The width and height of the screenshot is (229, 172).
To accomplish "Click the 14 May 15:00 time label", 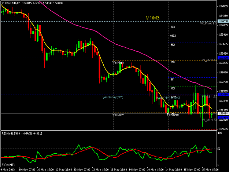I will (x=155, y=170).
